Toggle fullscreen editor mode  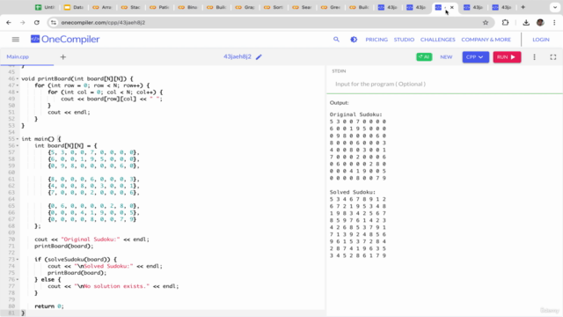[553, 56]
